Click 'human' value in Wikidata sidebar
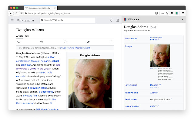This screenshot has width=194, height=121. coord(153,40)
